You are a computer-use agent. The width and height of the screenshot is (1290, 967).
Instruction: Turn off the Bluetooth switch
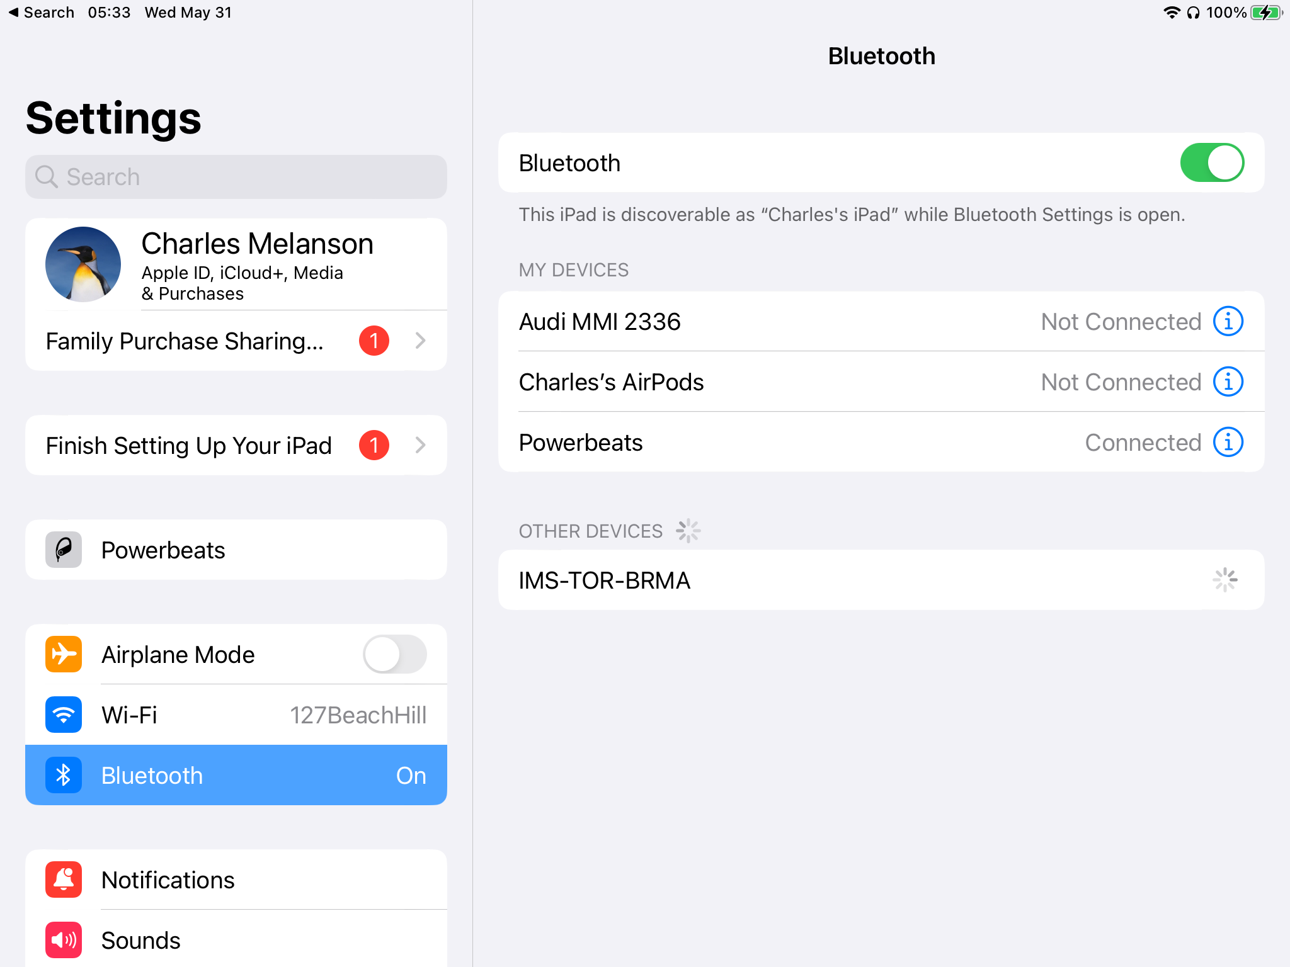coord(1211,163)
